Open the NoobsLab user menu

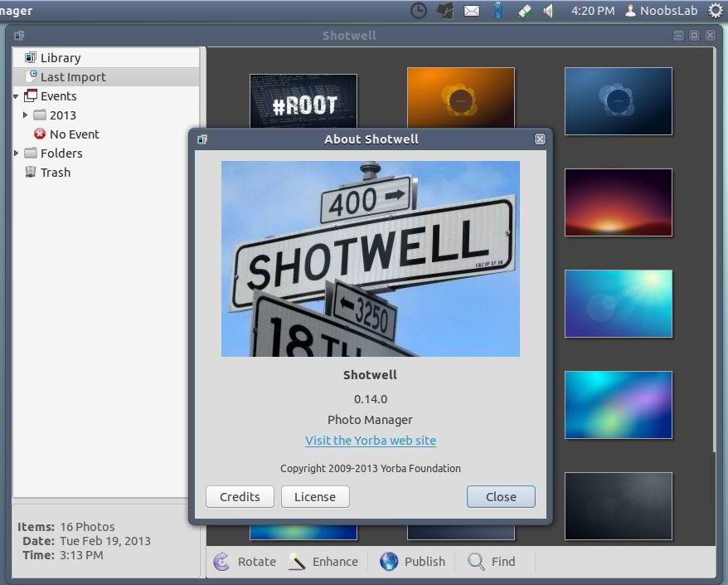click(x=662, y=11)
